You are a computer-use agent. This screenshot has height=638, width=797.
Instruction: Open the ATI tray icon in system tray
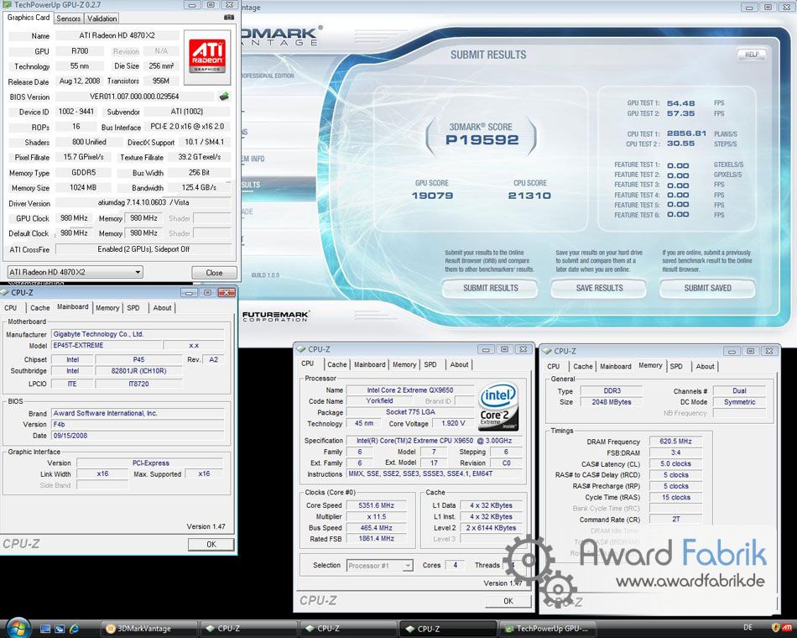[787, 628]
